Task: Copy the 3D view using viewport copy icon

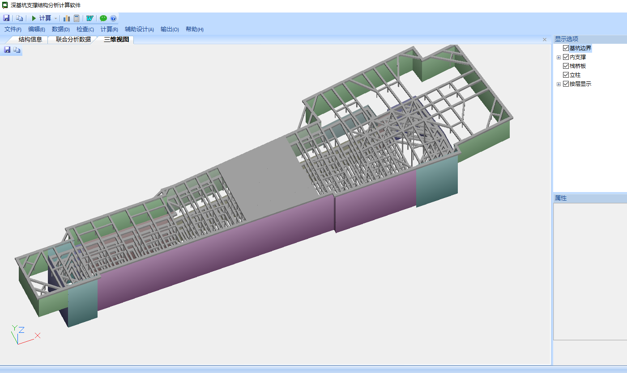Action: pos(17,50)
